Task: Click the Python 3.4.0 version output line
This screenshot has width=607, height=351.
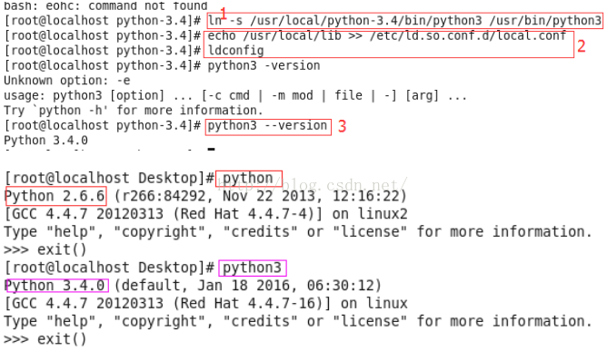Action: point(45,141)
